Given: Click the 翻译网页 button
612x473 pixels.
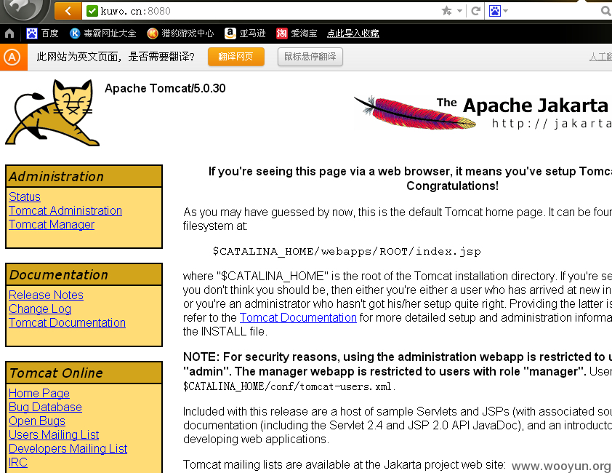Looking at the screenshot, I should [x=235, y=57].
